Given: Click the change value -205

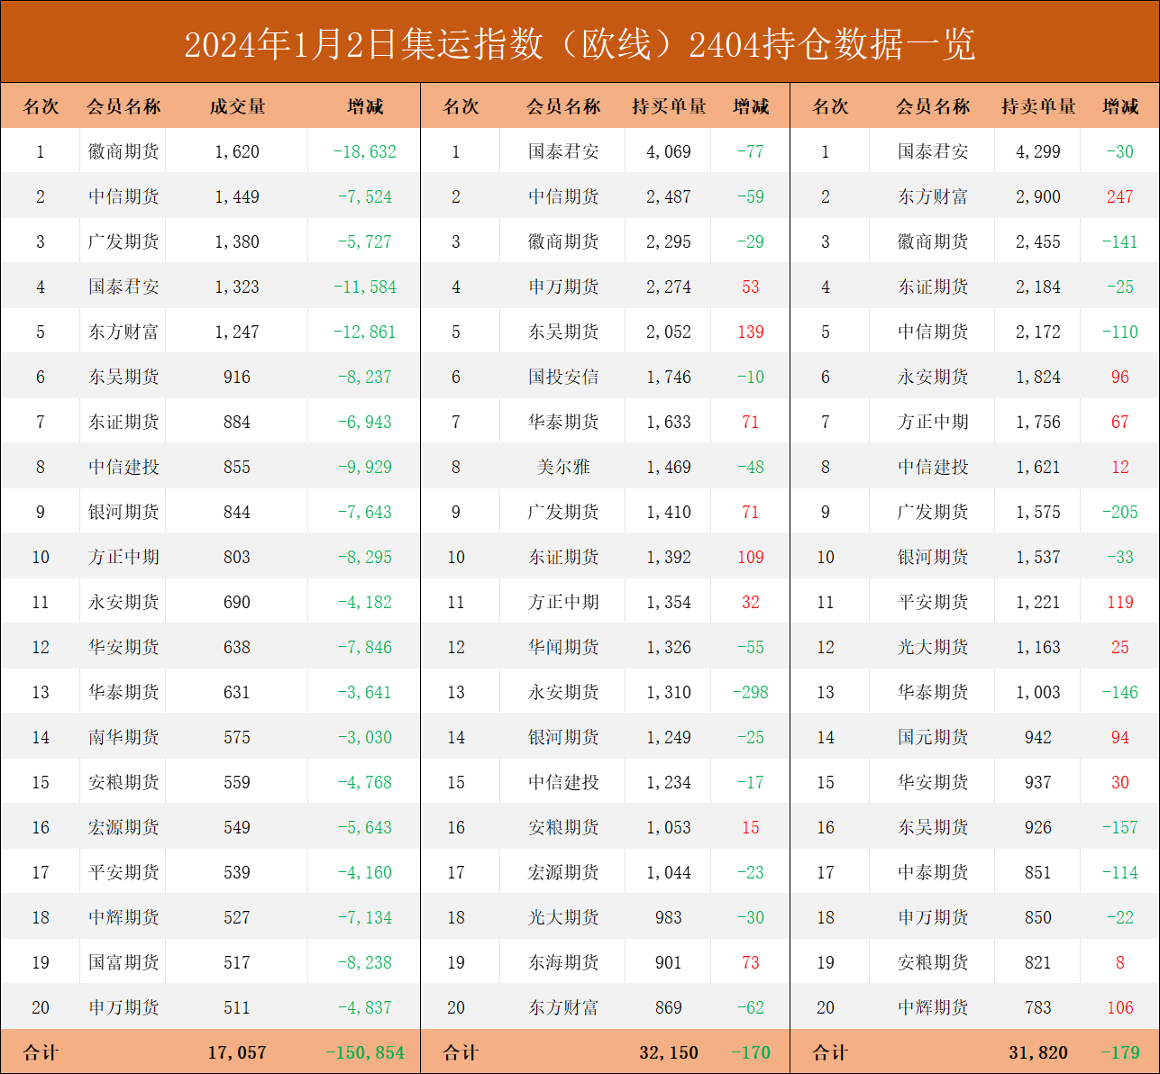Looking at the screenshot, I should pyautogui.click(x=1119, y=512).
